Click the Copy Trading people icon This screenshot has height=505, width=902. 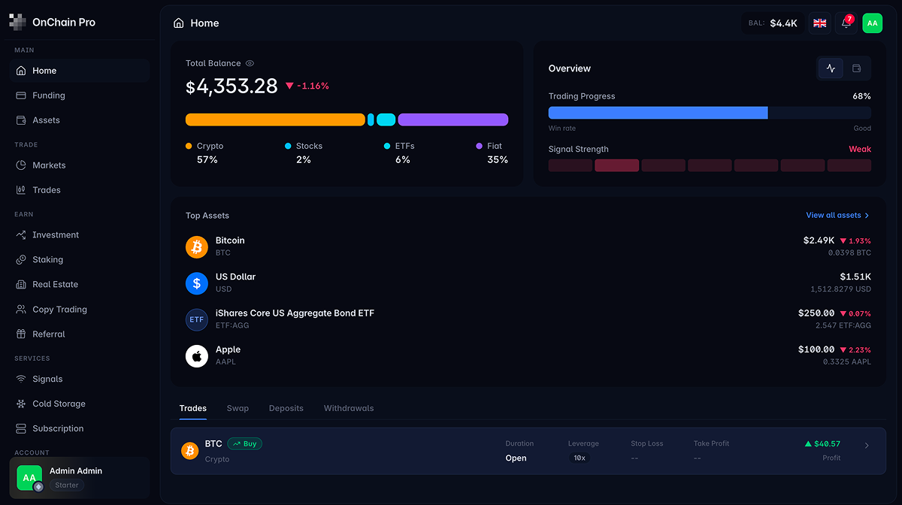(20, 310)
